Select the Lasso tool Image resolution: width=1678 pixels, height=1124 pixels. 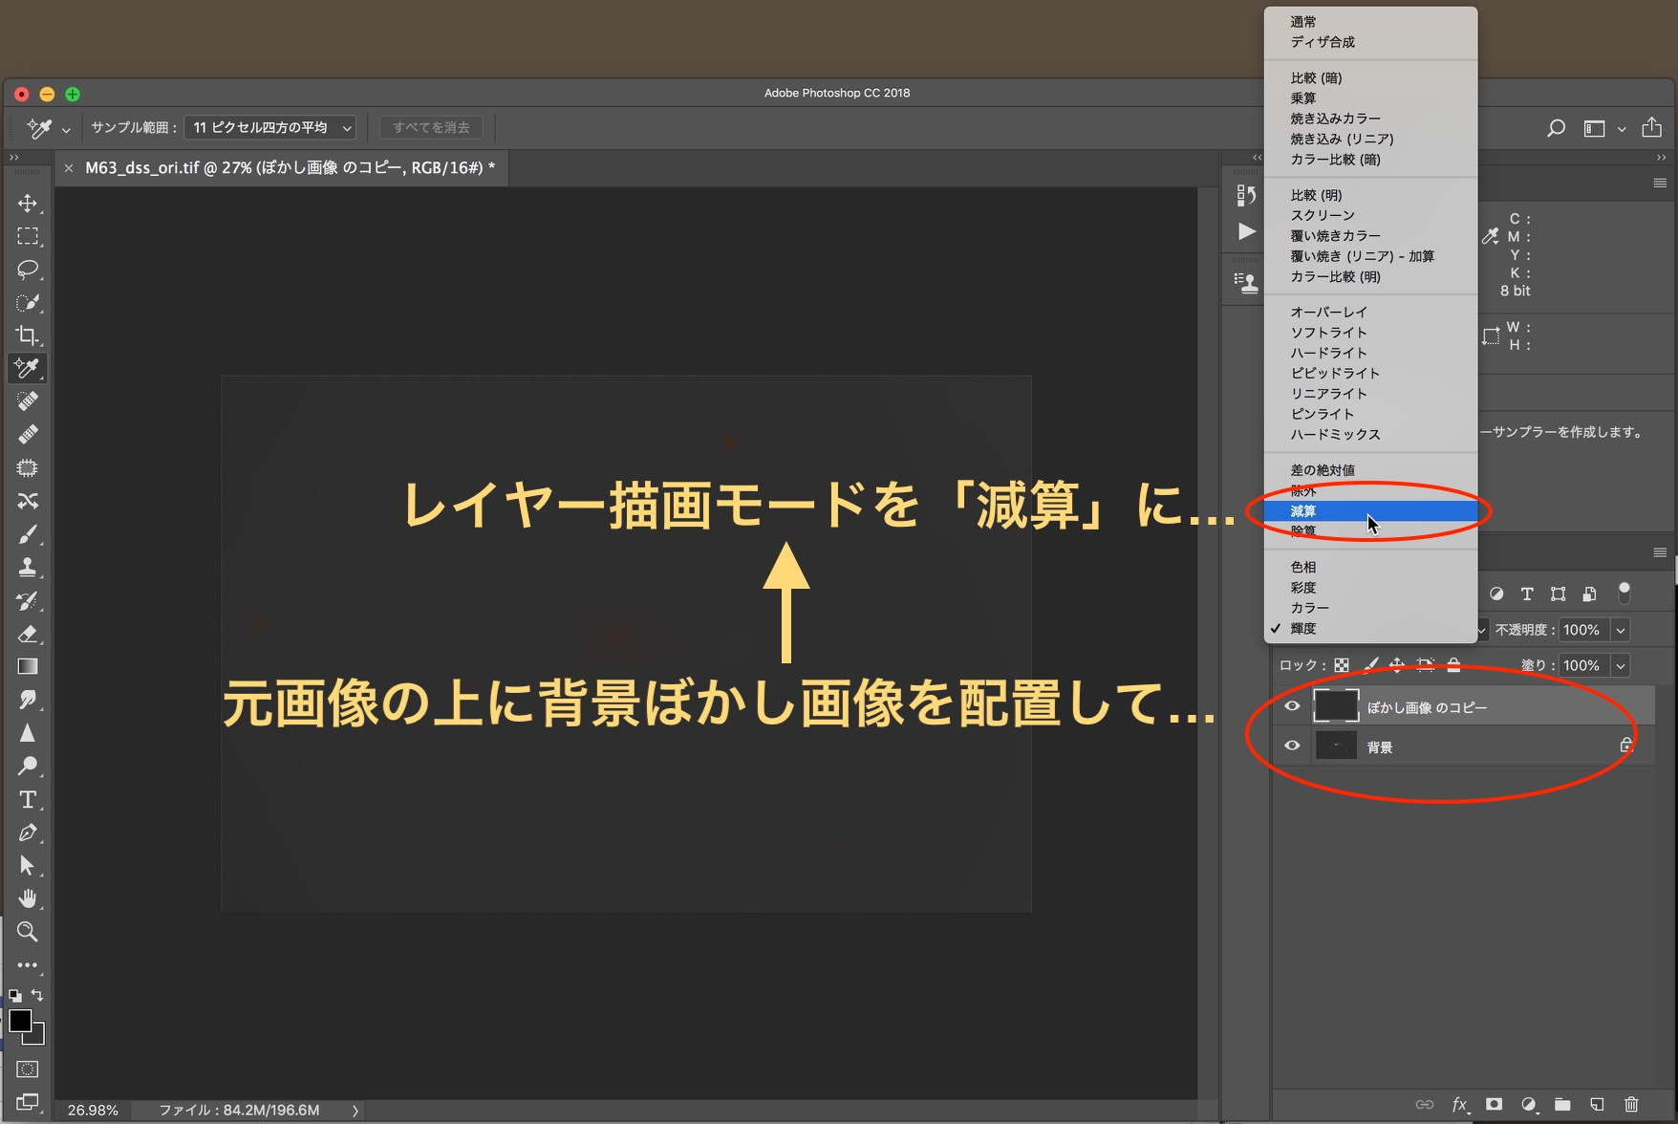pyautogui.click(x=28, y=270)
